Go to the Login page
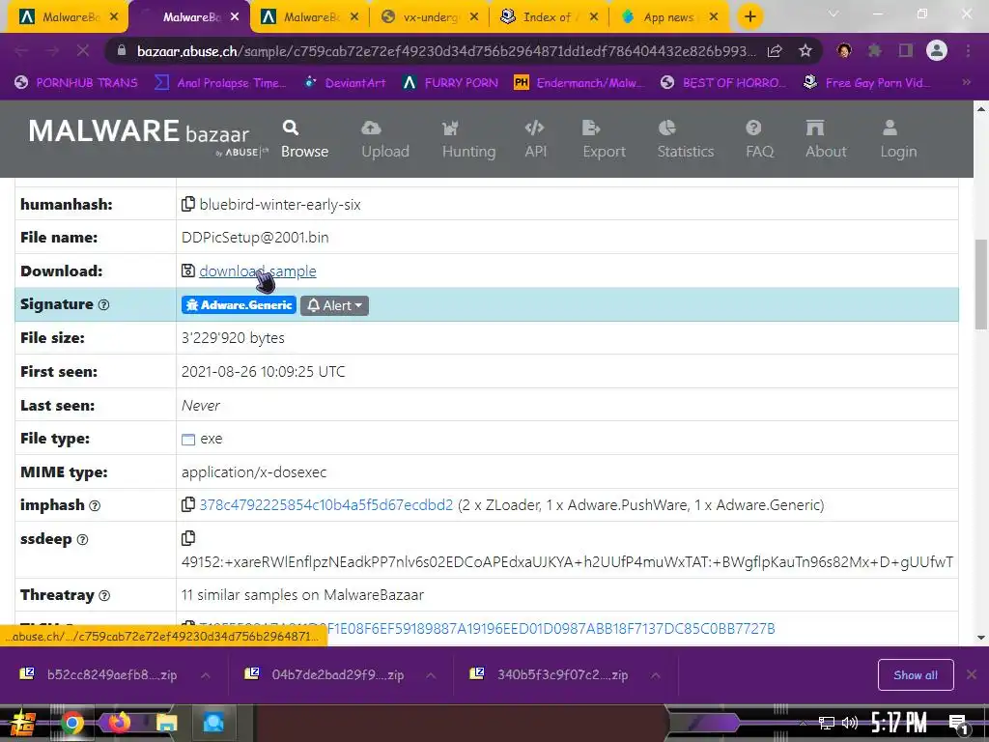This screenshot has height=742, width=989. pos(898,139)
